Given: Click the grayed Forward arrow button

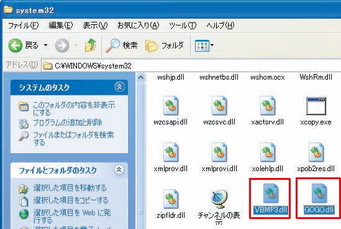Looking at the screenshot, I should click(x=62, y=45).
